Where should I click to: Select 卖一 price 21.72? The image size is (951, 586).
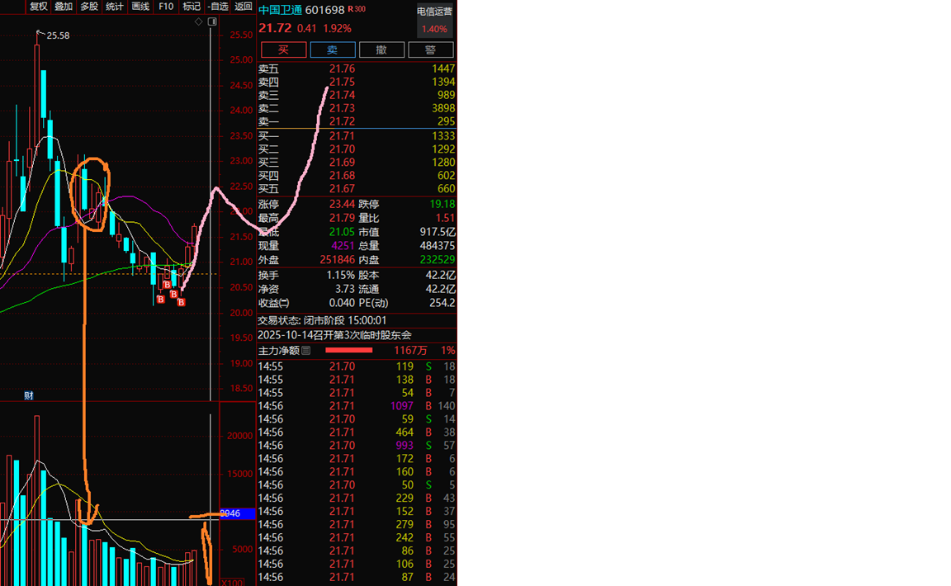coord(342,121)
